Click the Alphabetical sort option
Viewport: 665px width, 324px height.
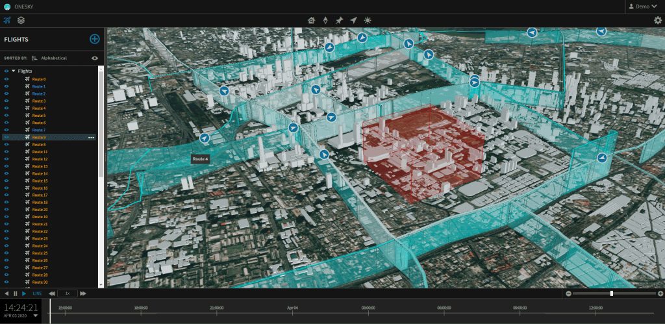tap(53, 58)
